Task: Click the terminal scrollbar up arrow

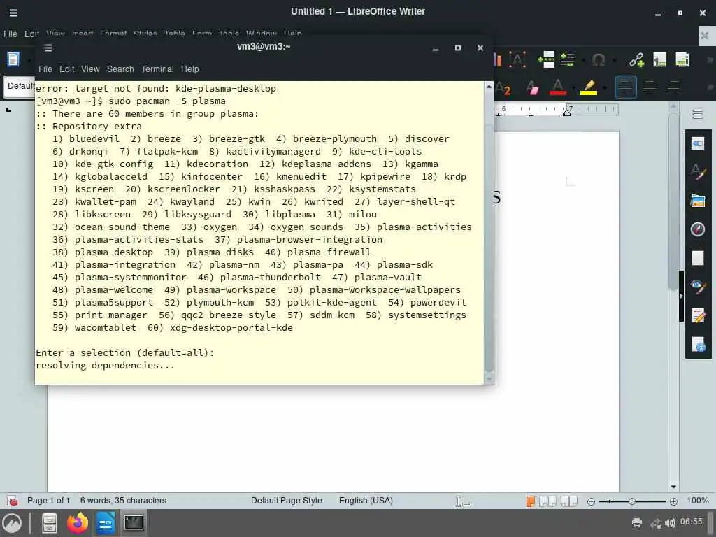Action: (489, 86)
